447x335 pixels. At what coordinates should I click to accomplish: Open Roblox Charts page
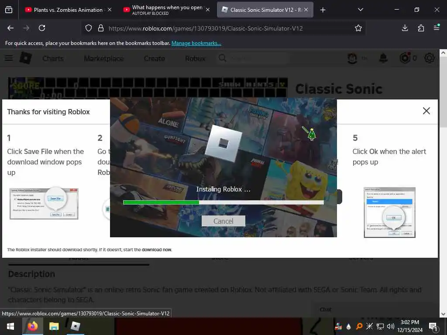coord(53,58)
